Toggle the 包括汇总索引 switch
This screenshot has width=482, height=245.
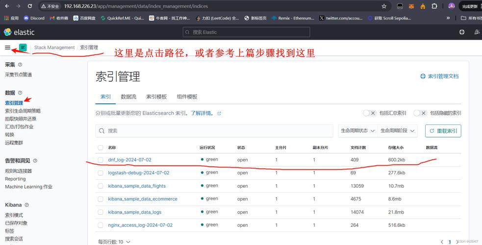point(369,113)
